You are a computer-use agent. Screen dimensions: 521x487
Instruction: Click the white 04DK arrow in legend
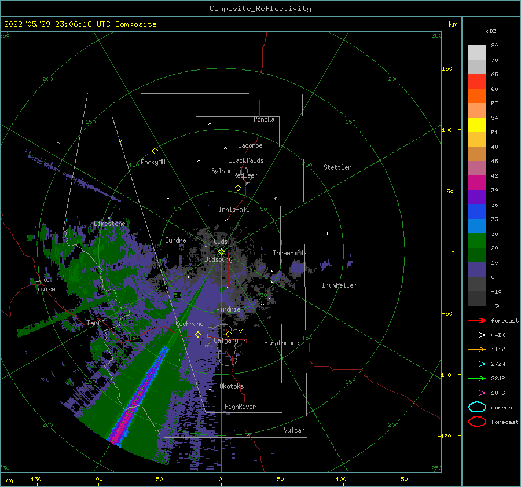point(477,335)
